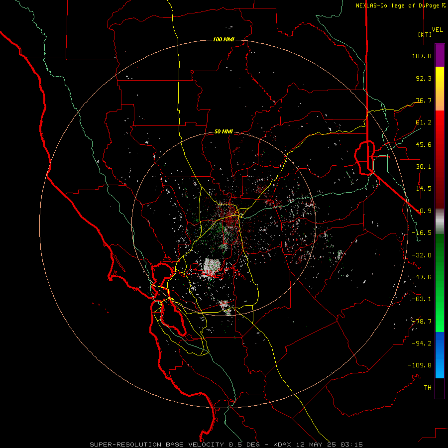Screen dimensions: 448x448
Task: Pick the gray near-zero segment of color bar
Action: coord(440,222)
